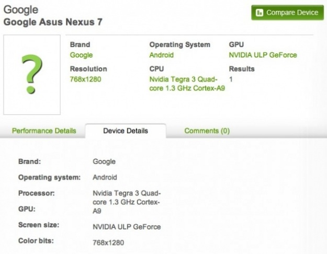Image resolution: width=327 pixels, height=254 pixels.
Task: Click the Google value in Brand: row
Action: (104, 162)
